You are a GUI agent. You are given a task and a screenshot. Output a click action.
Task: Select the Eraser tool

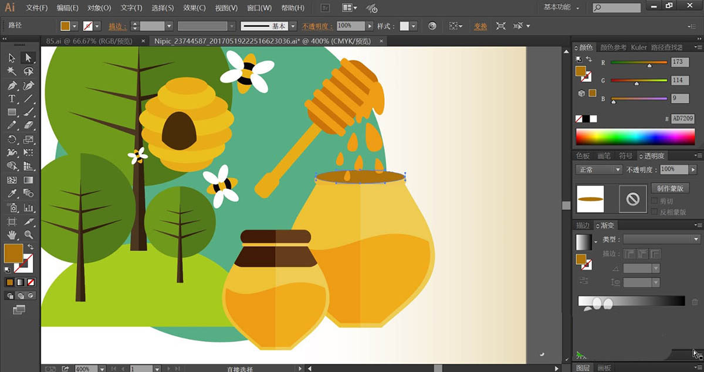point(28,125)
